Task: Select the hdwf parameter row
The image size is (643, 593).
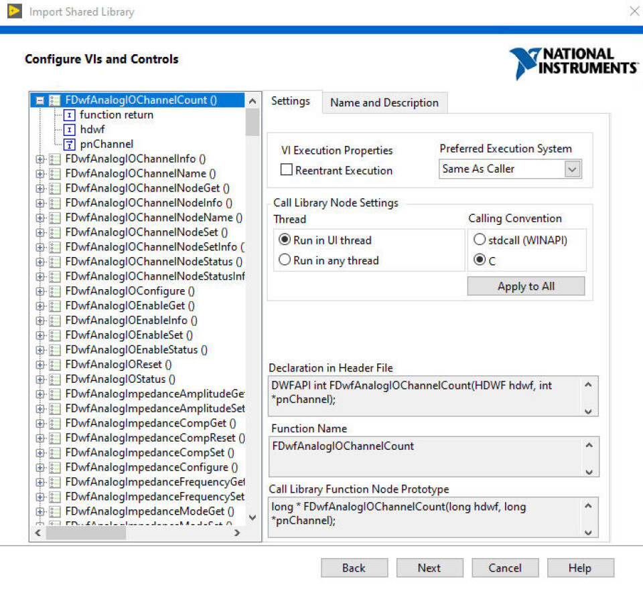Action: pyautogui.click(x=92, y=130)
